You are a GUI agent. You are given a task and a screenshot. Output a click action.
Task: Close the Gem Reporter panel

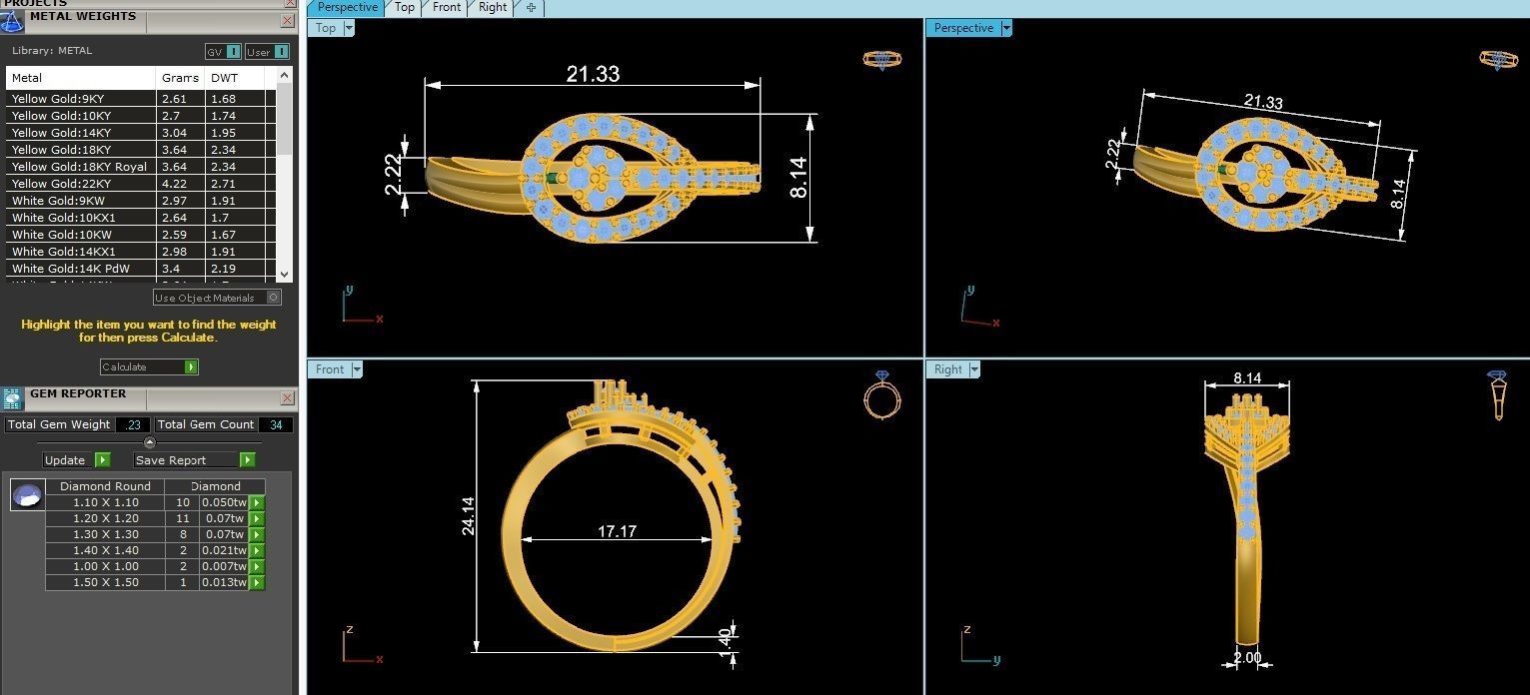(288, 397)
